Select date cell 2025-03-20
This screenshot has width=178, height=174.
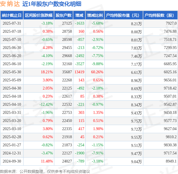12,121
